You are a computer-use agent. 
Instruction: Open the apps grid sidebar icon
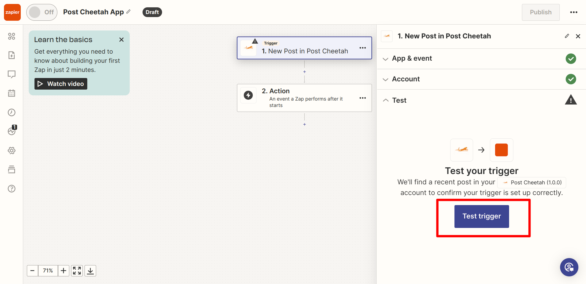tap(12, 36)
